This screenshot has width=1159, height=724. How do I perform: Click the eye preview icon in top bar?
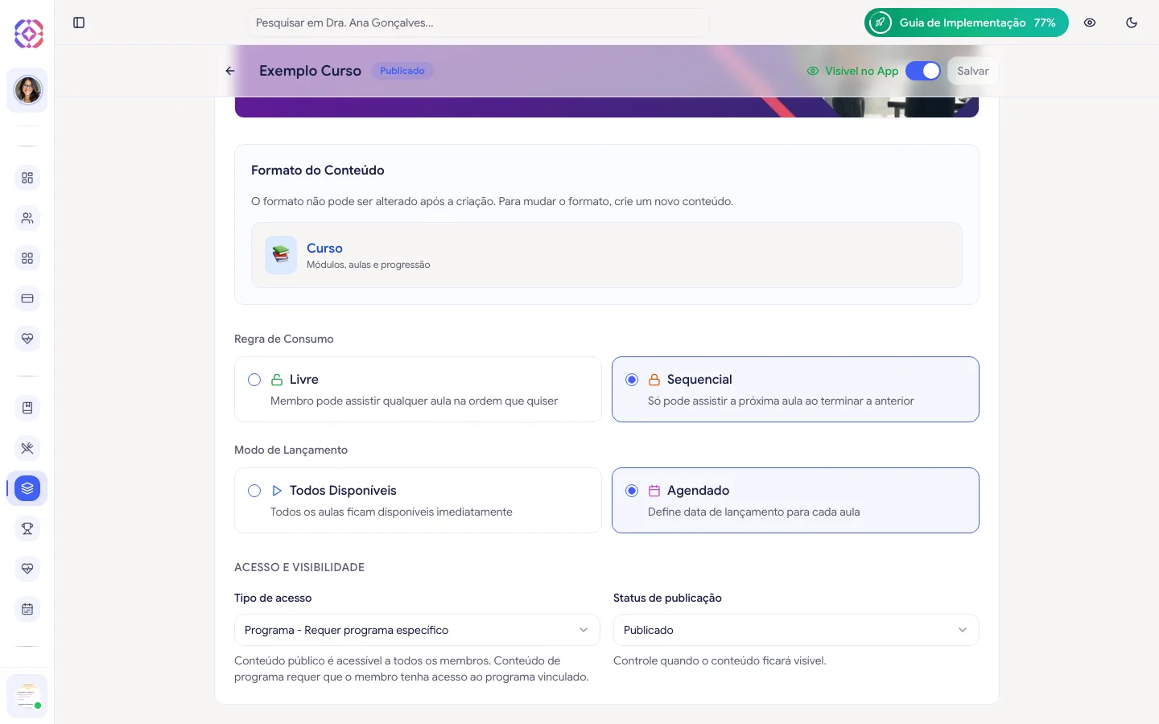pos(1090,23)
